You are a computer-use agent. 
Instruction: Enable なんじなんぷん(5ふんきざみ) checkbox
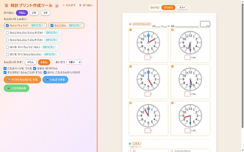point(7,33)
